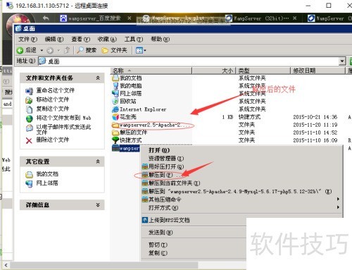Viewport: 352px width, 270px height.
Task: Open the 帮助(H) menu
Action: (x=160, y=39)
